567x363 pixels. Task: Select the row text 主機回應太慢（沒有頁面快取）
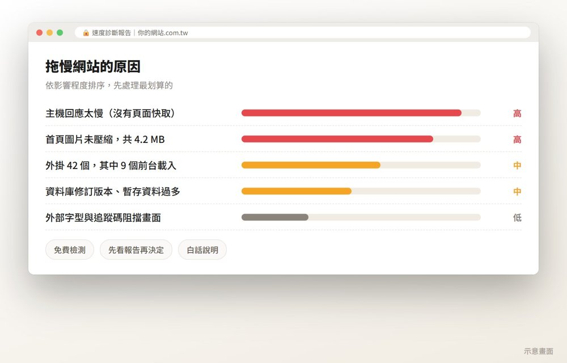111,113
